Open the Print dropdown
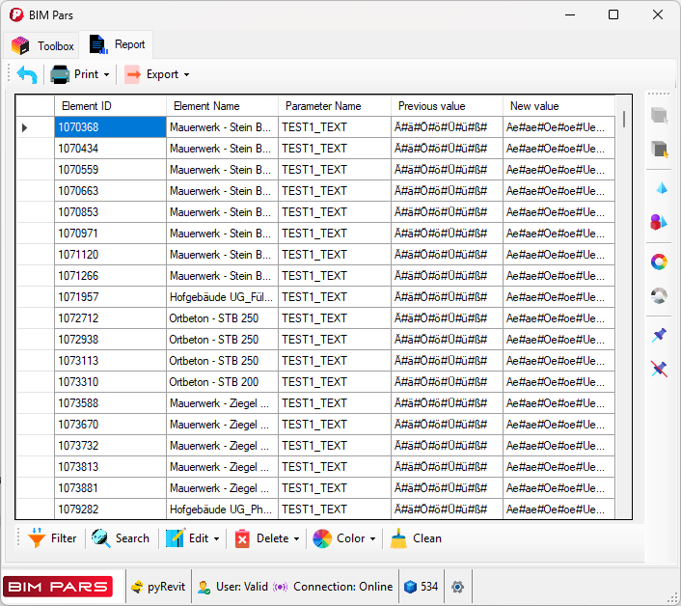Viewport: 681px width, 606px height. (80, 74)
